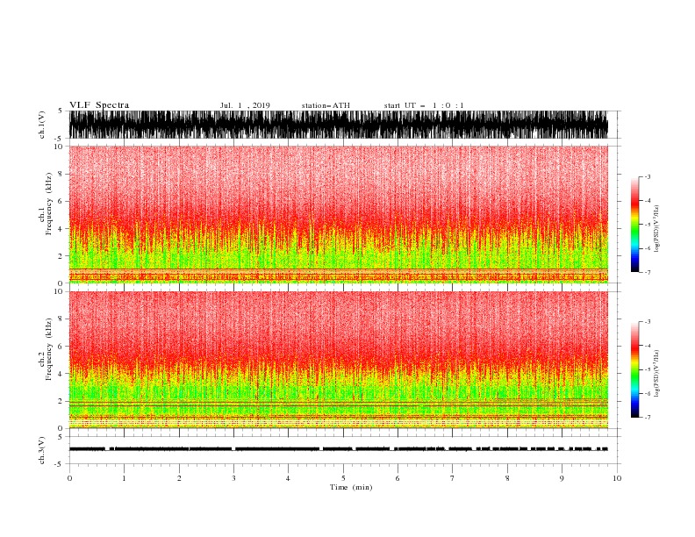Click the "-7" tick on ch.2 colorbar
This screenshot has width=695, height=537.
647,417
